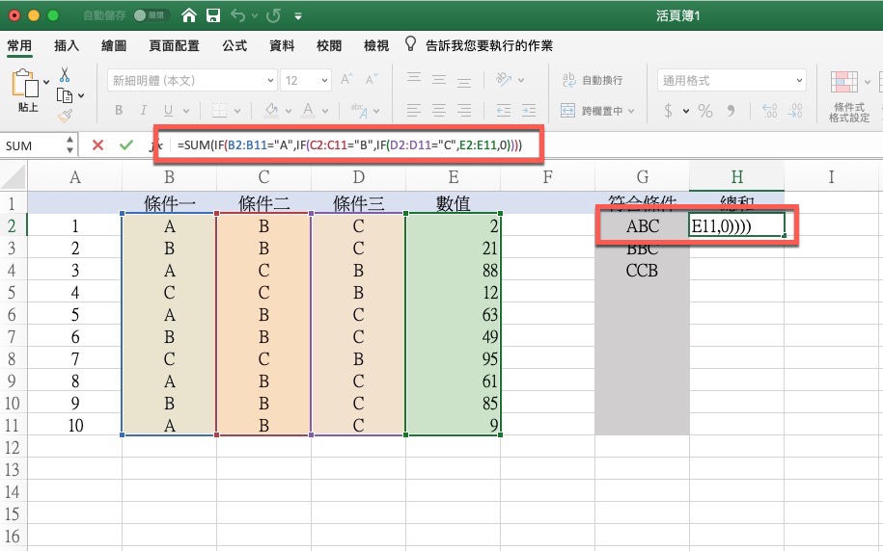
Task: Toggle Italic formatting button
Action: click(x=142, y=111)
